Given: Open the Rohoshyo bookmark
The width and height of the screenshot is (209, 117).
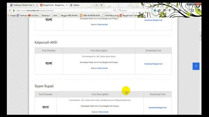Looking at the screenshot, I should click(44, 16).
